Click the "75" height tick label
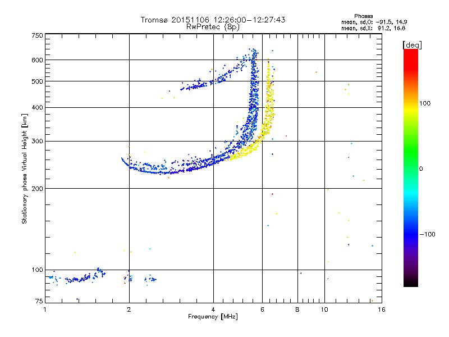The image size is (449, 337). 39,301
